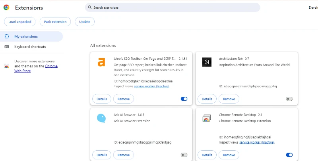Click the Chrome Remote Desktop icon
318x161 pixels.
[207, 118]
